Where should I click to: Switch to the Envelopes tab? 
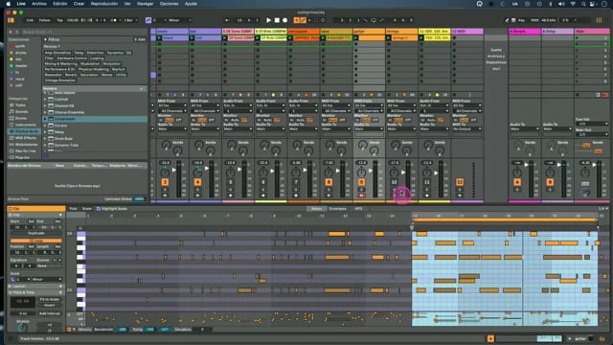[x=338, y=209]
